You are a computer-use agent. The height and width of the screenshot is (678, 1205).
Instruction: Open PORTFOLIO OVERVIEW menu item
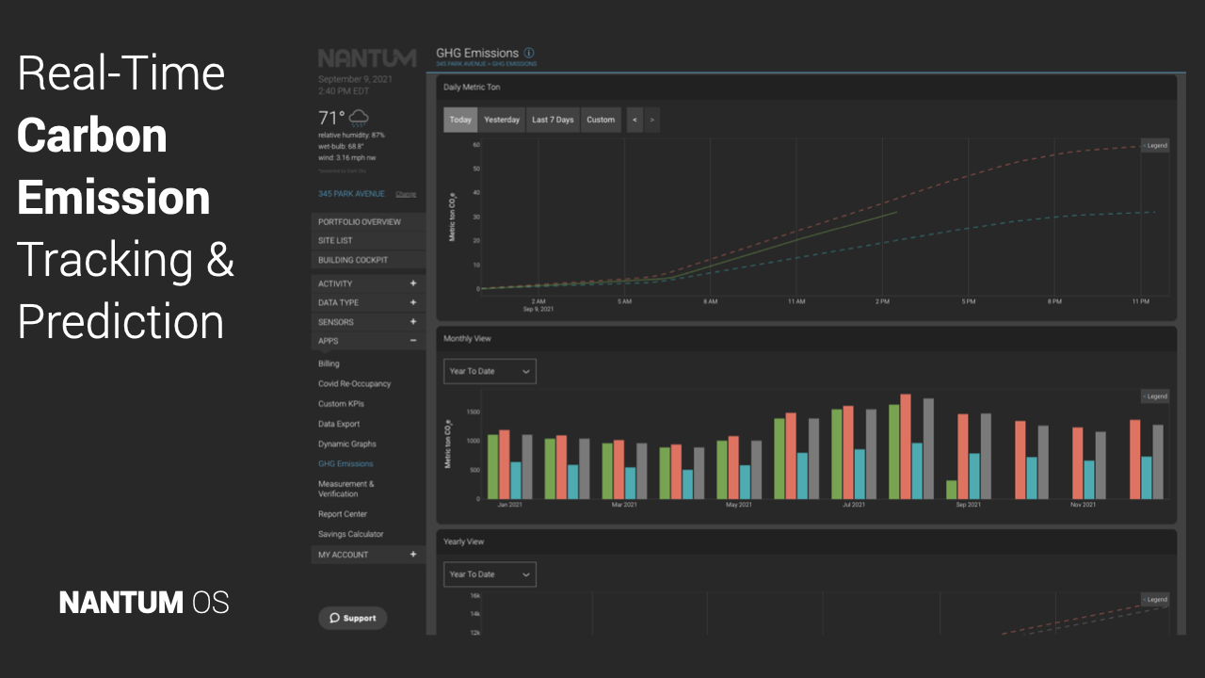[x=368, y=222]
